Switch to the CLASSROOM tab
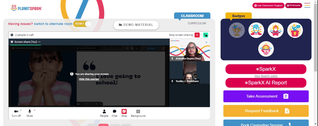Viewport: 318px width, 126px height. tap(192, 16)
